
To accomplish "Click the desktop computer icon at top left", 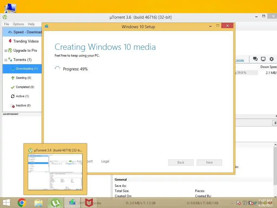I will (x=10, y=8).
